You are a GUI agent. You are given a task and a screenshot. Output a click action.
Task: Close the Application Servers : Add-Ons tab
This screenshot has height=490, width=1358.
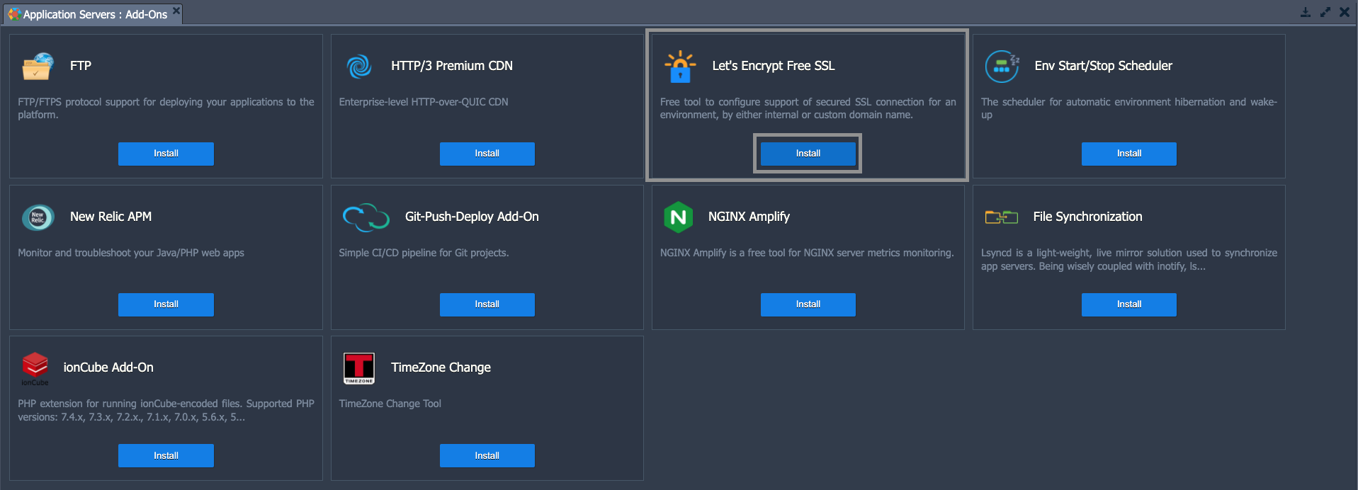click(x=176, y=10)
